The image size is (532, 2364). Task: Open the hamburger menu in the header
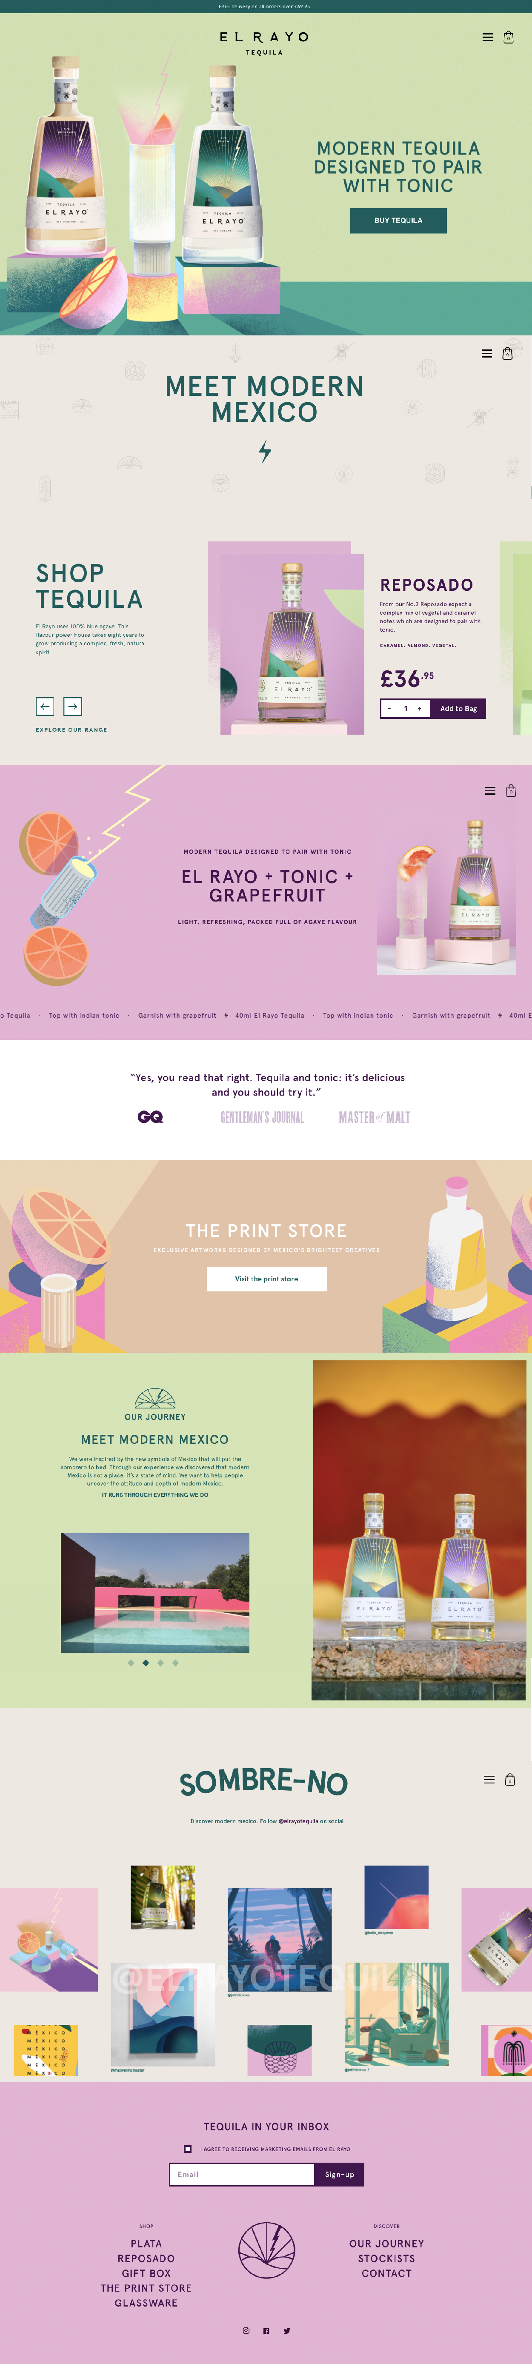(487, 37)
